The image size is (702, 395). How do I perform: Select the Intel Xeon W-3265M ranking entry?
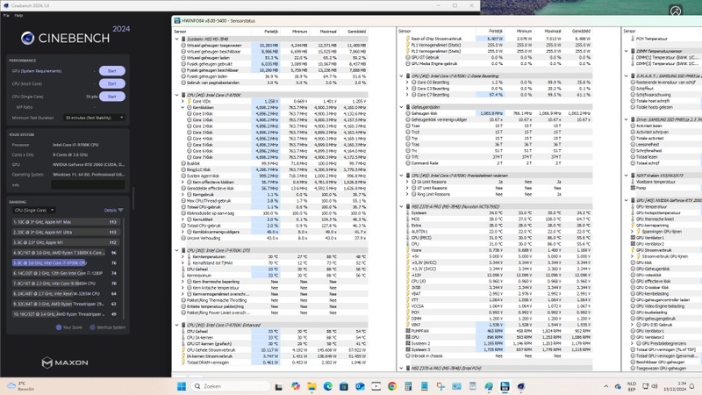66,294
